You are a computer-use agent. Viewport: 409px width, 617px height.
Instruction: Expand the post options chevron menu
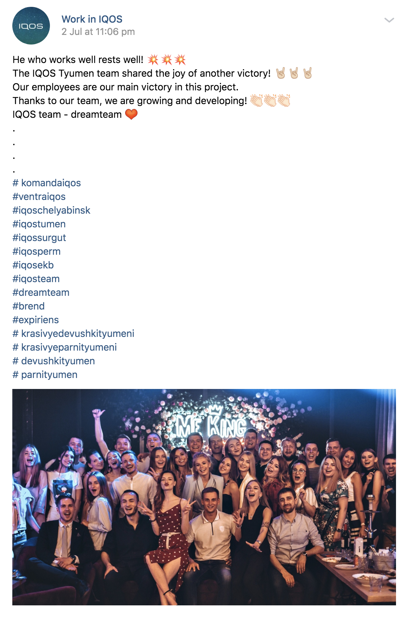[x=389, y=20]
